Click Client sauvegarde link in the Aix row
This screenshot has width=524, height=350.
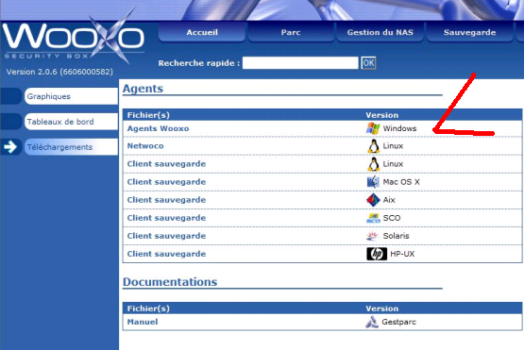point(166,200)
